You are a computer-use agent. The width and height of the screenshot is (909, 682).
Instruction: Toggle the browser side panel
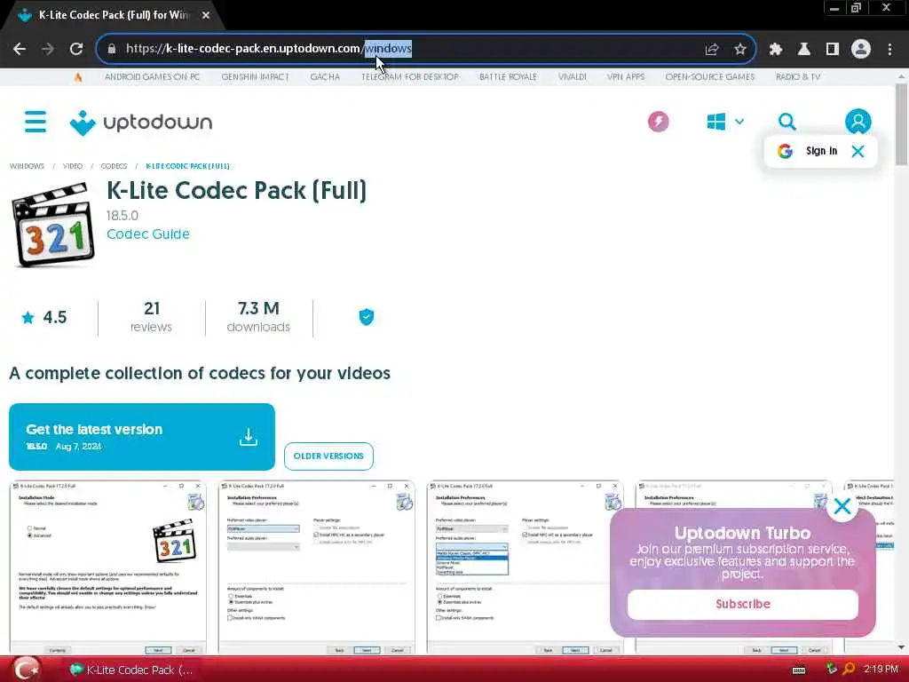click(x=833, y=50)
